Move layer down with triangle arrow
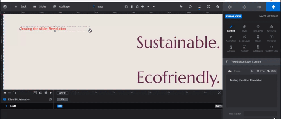 point(148,7)
